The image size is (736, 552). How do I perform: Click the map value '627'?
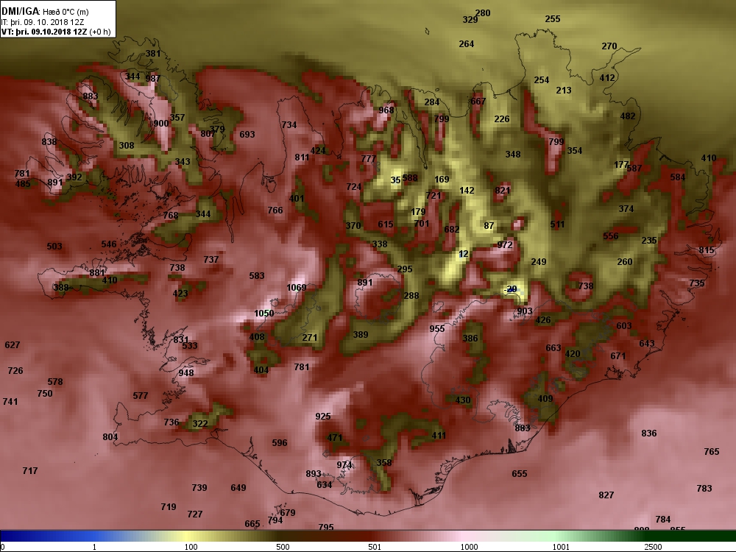coord(13,345)
